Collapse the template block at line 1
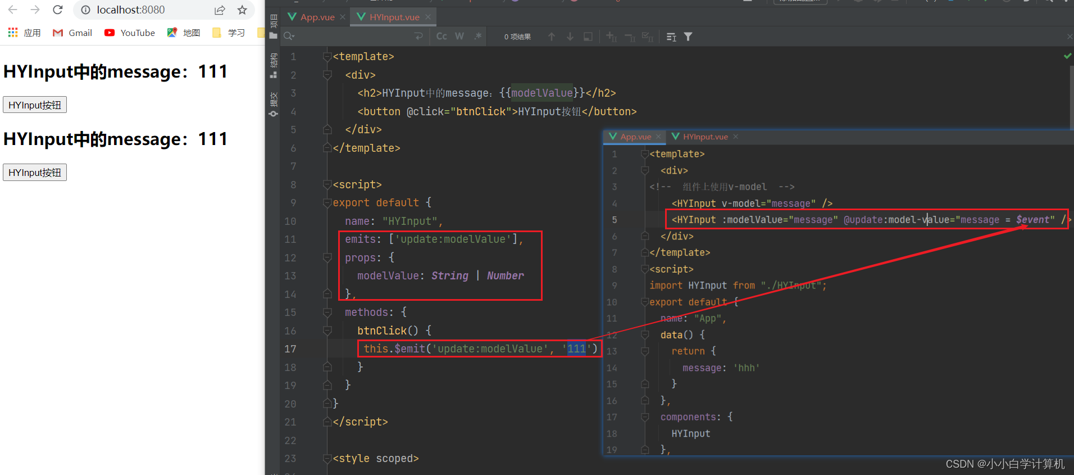 click(x=327, y=57)
